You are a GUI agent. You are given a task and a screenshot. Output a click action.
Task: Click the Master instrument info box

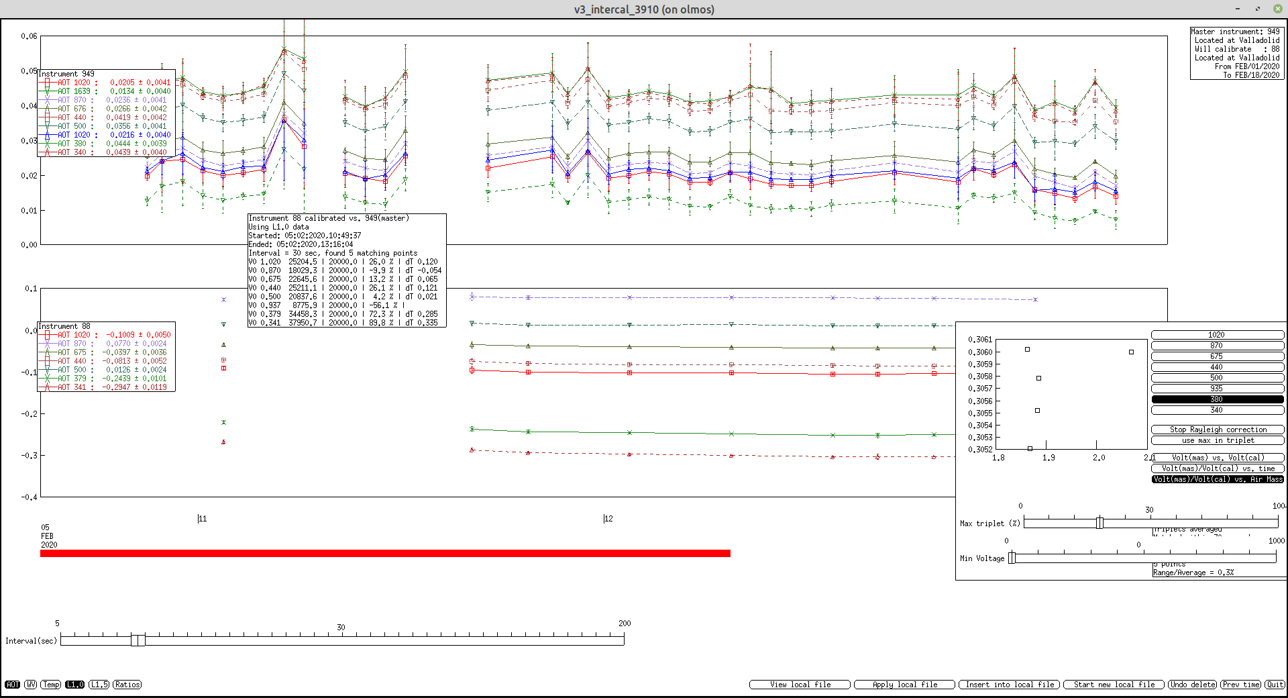point(1237,53)
